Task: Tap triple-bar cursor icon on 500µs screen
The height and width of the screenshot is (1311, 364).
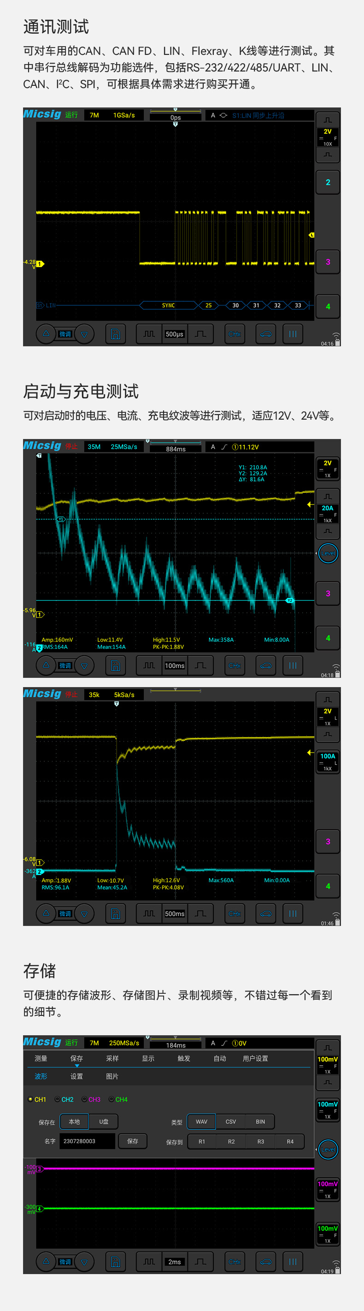Action: click(x=293, y=334)
